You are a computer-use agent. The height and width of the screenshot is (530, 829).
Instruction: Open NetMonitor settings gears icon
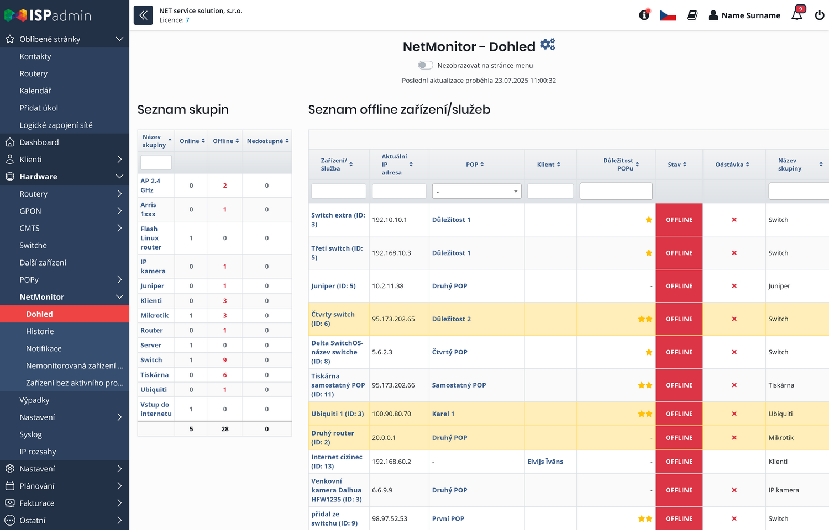point(548,45)
